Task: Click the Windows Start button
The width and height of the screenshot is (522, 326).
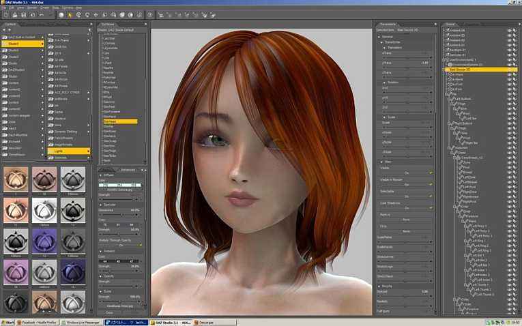Action: tap(8, 323)
